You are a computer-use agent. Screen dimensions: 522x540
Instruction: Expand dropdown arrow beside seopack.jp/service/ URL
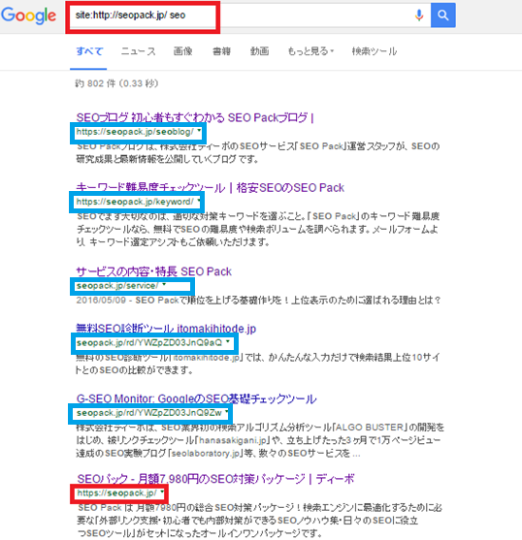[164, 284]
